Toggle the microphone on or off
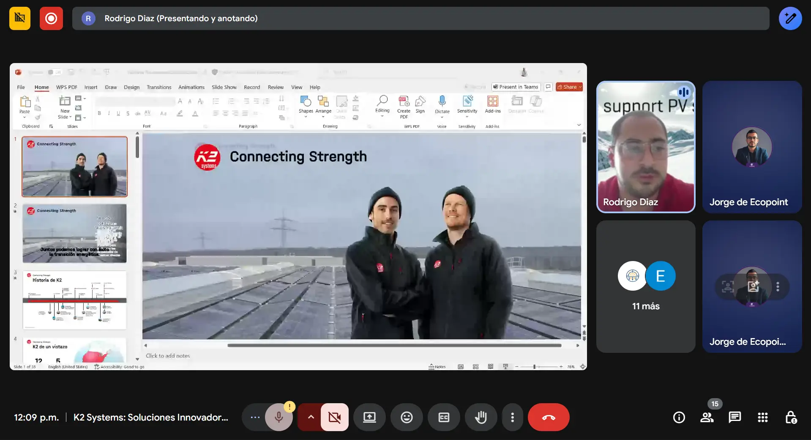Screen dimensions: 811x440 279,418
